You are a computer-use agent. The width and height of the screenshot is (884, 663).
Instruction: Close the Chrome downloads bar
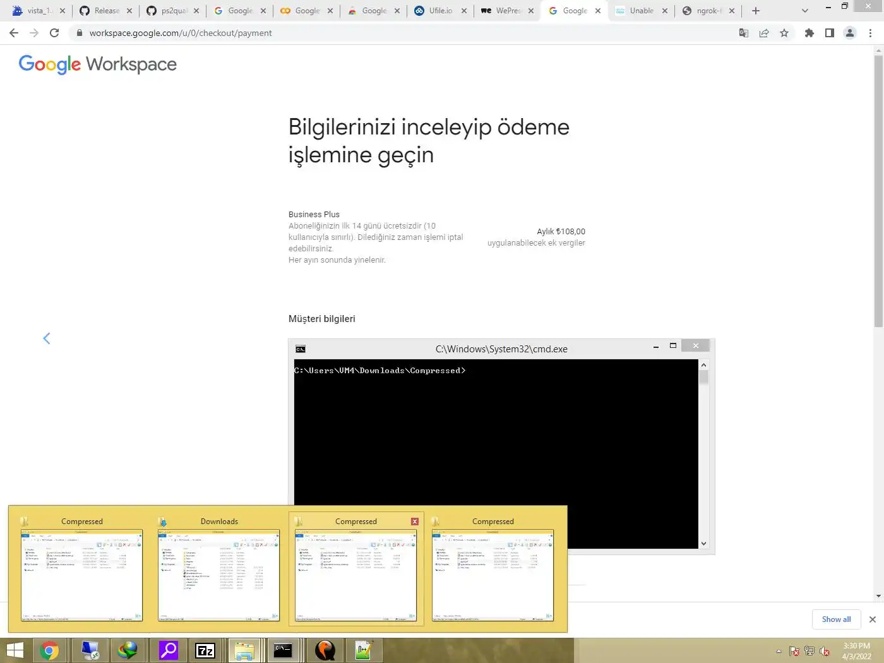click(873, 619)
